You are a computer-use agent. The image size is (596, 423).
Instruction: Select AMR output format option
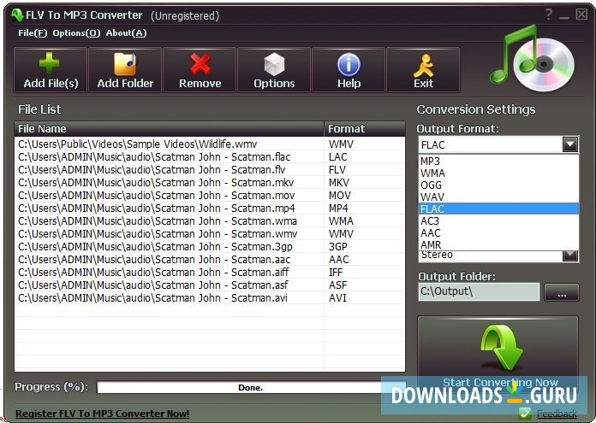[498, 244]
